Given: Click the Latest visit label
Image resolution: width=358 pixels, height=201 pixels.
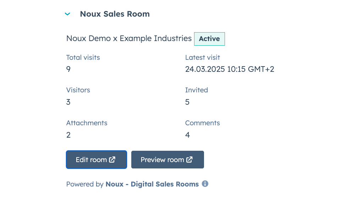Looking at the screenshot, I should point(203,57).
